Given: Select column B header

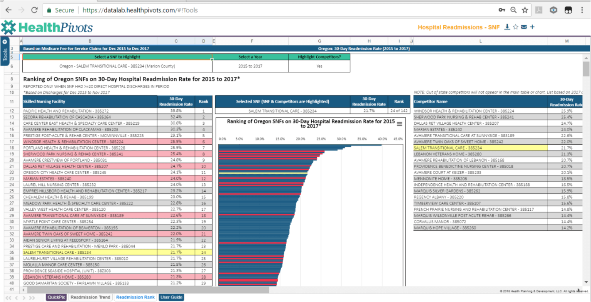Looking at the screenshot, I should pyautogui.click(x=90, y=41).
